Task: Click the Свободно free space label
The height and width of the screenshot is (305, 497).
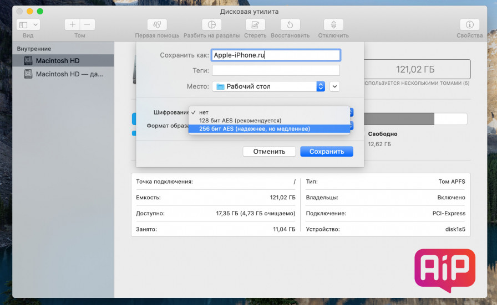Action: tap(383, 134)
